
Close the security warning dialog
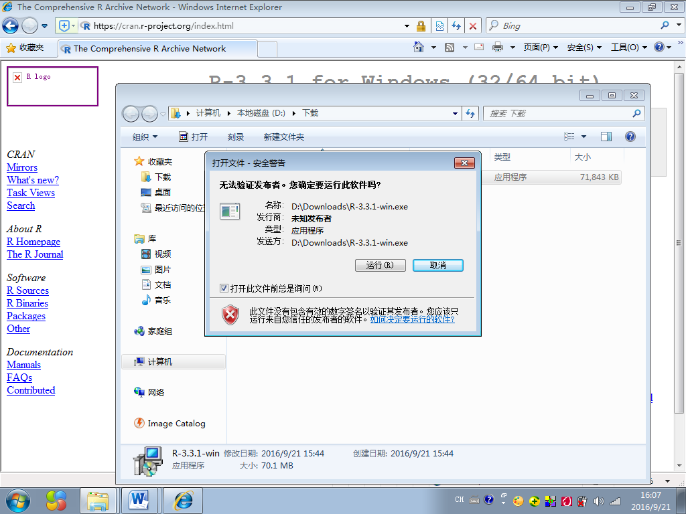(x=464, y=163)
